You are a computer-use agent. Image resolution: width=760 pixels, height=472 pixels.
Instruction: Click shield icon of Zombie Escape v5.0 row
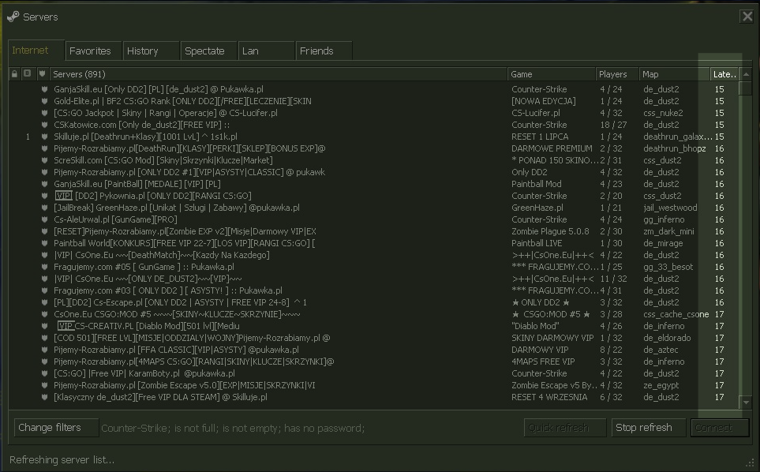45,385
